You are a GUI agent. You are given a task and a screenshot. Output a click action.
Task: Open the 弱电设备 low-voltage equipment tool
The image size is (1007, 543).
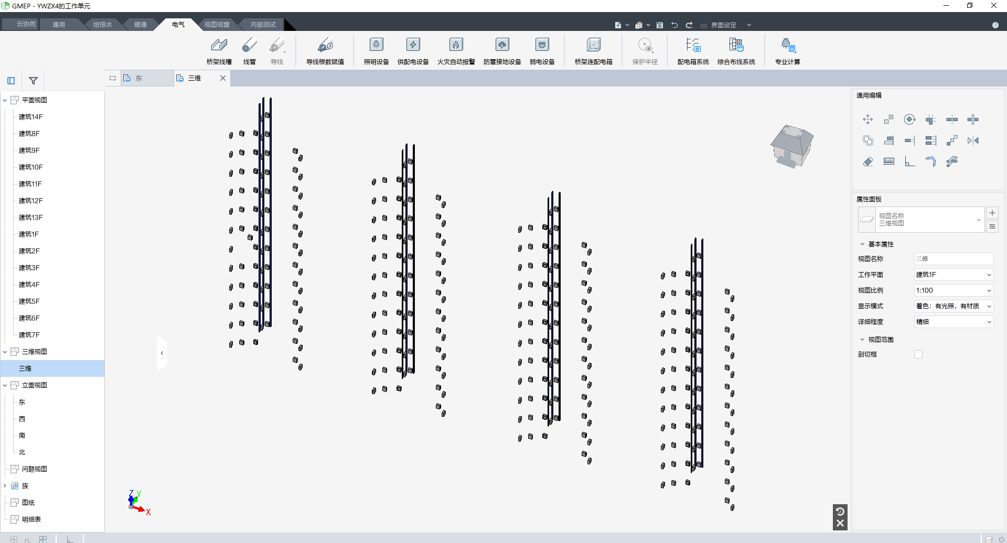(x=542, y=51)
